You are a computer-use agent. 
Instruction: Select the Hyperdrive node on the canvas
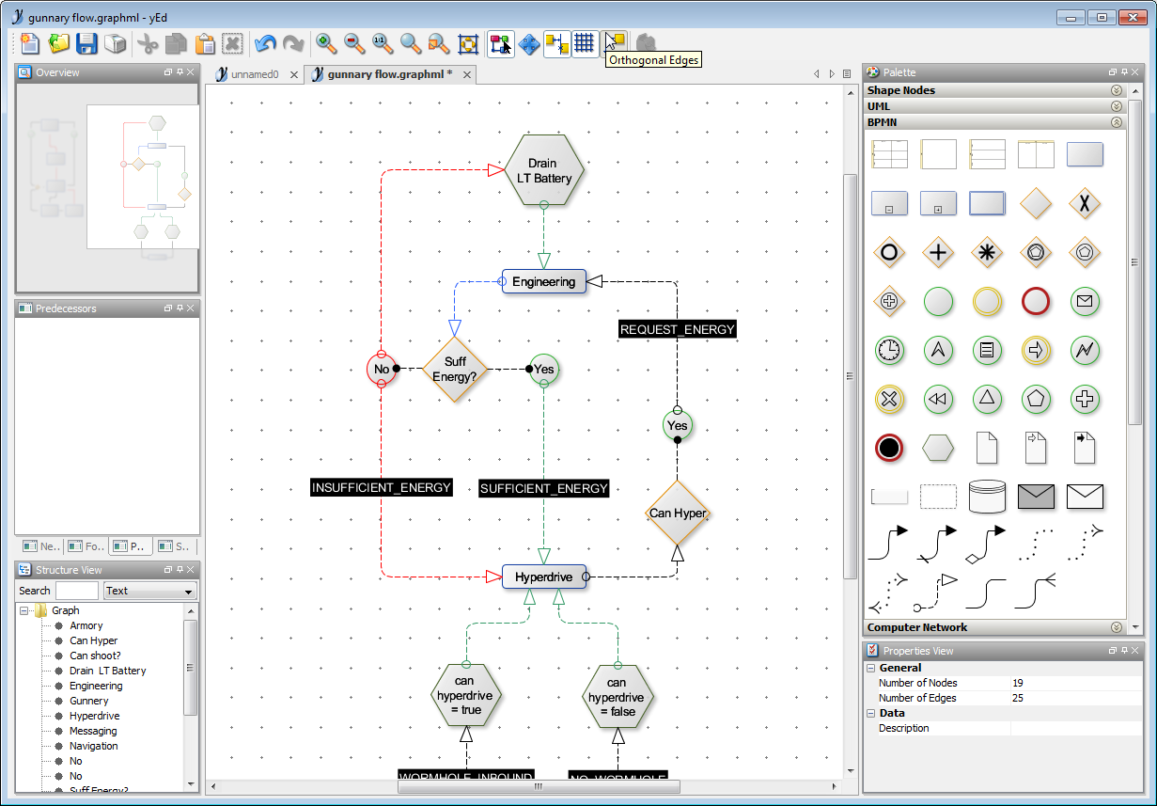tap(544, 577)
